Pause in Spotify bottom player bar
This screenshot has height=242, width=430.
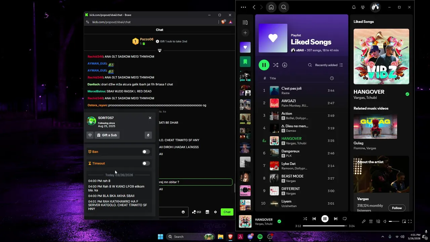pos(325,219)
